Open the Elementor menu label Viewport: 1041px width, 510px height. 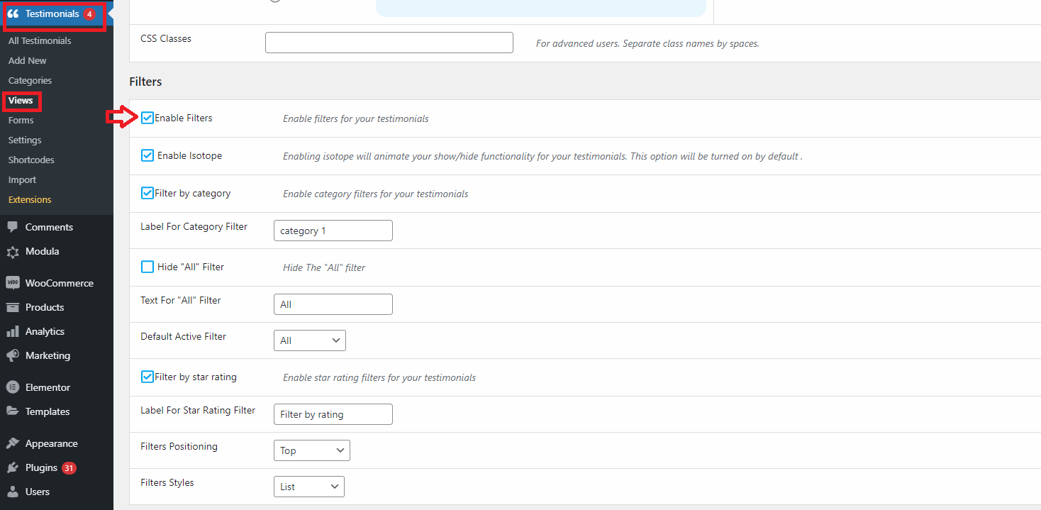[x=48, y=387]
